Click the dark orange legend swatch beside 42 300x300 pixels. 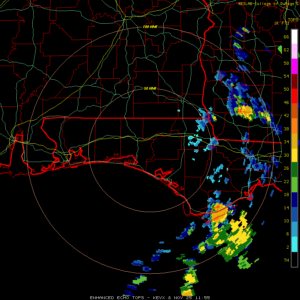tap(294, 111)
